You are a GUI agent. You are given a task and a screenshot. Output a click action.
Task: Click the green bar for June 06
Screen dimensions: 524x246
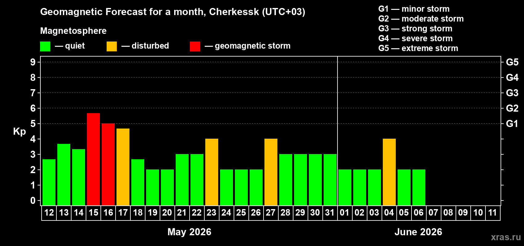click(419, 188)
